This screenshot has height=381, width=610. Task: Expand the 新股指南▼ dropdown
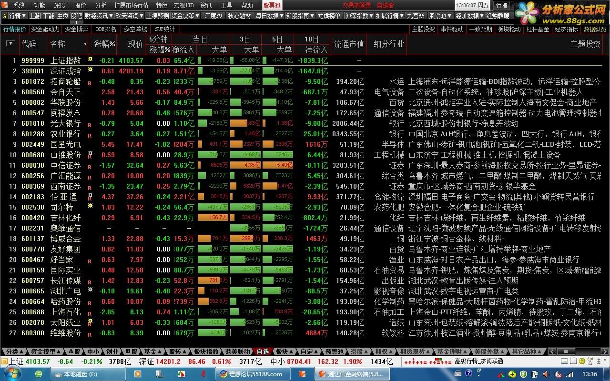point(300,16)
